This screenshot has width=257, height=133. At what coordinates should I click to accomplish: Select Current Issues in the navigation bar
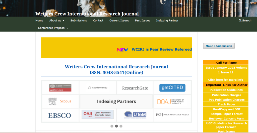coord(119,21)
